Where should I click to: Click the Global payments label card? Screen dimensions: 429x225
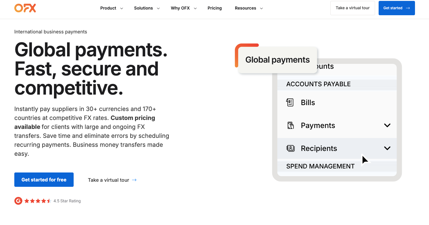pyautogui.click(x=277, y=60)
